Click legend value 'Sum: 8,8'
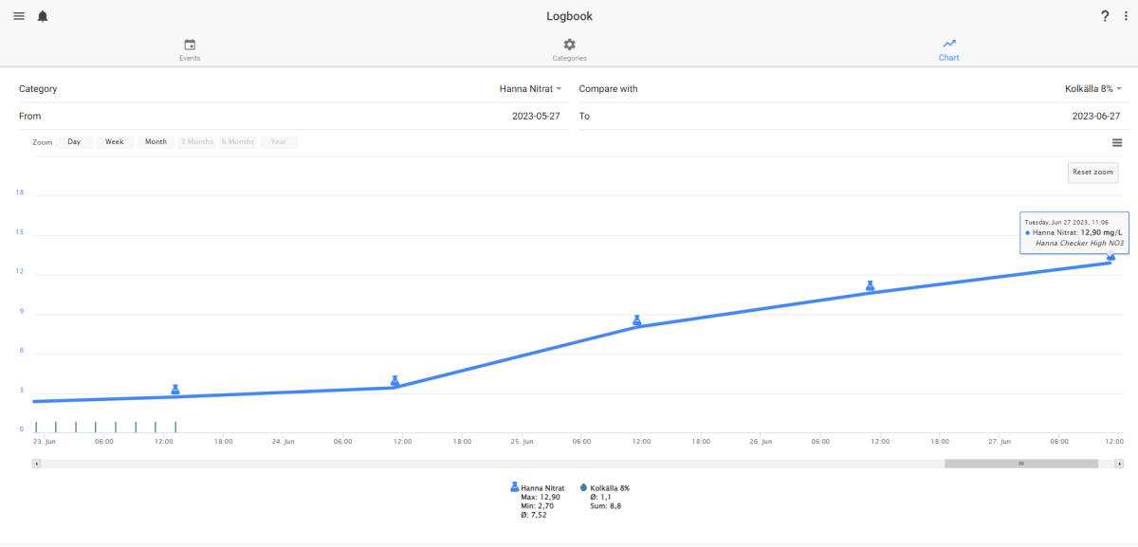1138x547 pixels. [605, 506]
